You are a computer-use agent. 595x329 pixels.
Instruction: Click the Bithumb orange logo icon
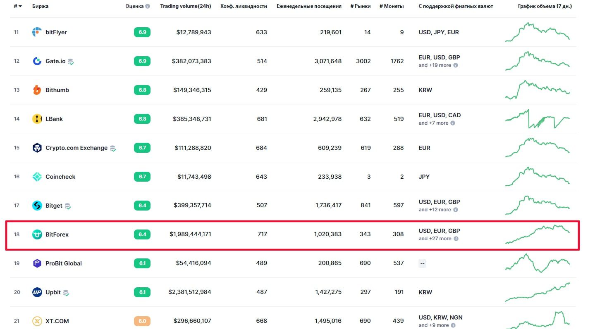coord(37,90)
